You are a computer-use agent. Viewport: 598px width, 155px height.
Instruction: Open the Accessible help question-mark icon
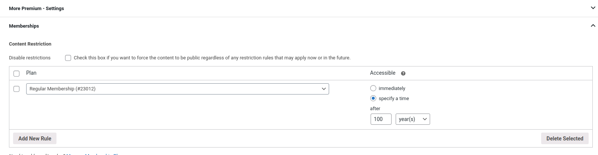click(x=403, y=74)
